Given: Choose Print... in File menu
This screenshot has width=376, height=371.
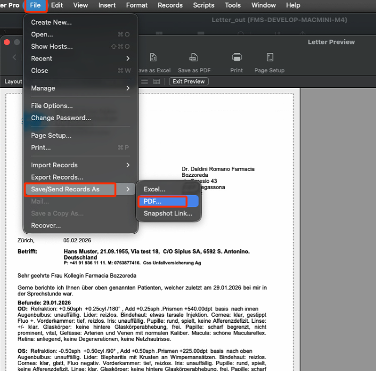Looking at the screenshot, I should 80,147.
